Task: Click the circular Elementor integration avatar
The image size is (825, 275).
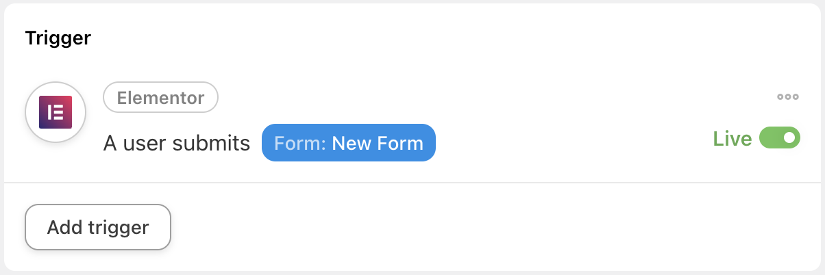Action: 56,113
